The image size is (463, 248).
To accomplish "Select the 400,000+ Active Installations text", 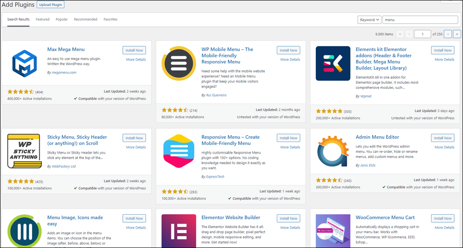I will point(30,99).
